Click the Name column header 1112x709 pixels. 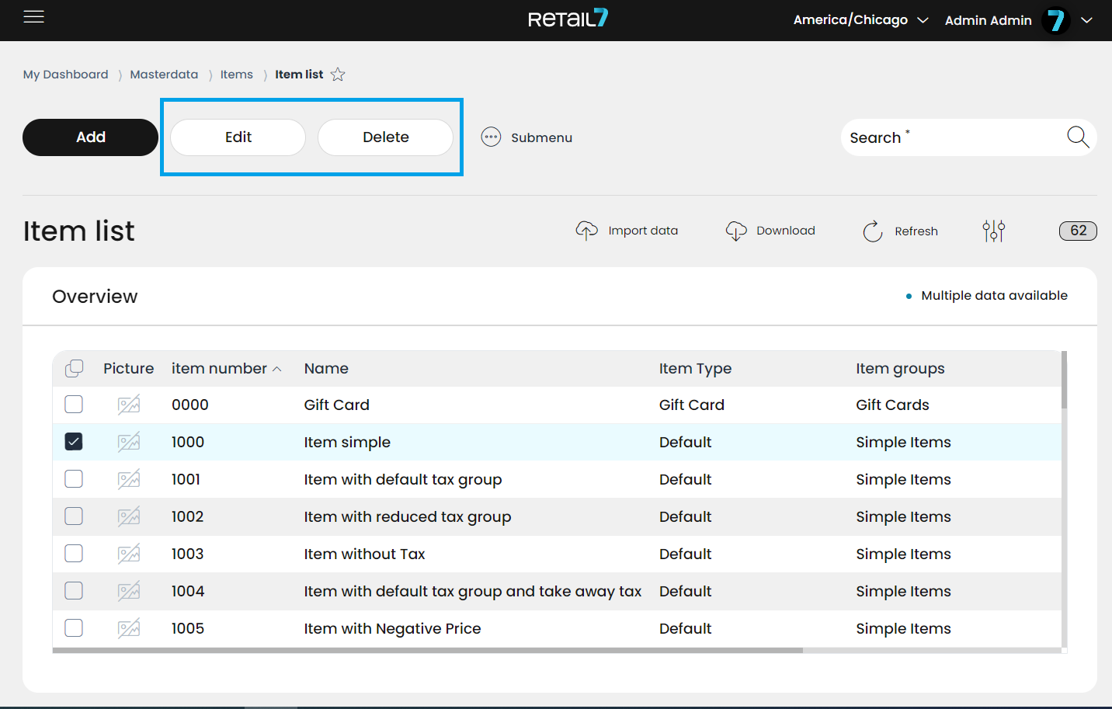326,369
